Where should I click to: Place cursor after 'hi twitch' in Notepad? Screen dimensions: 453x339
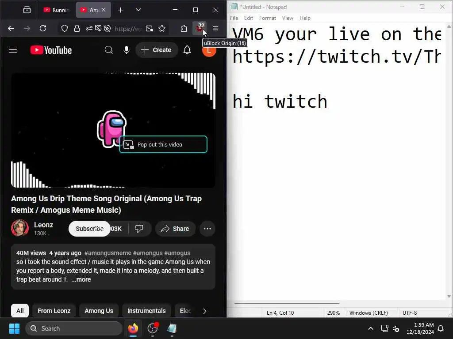pyautogui.click(x=329, y=102)
